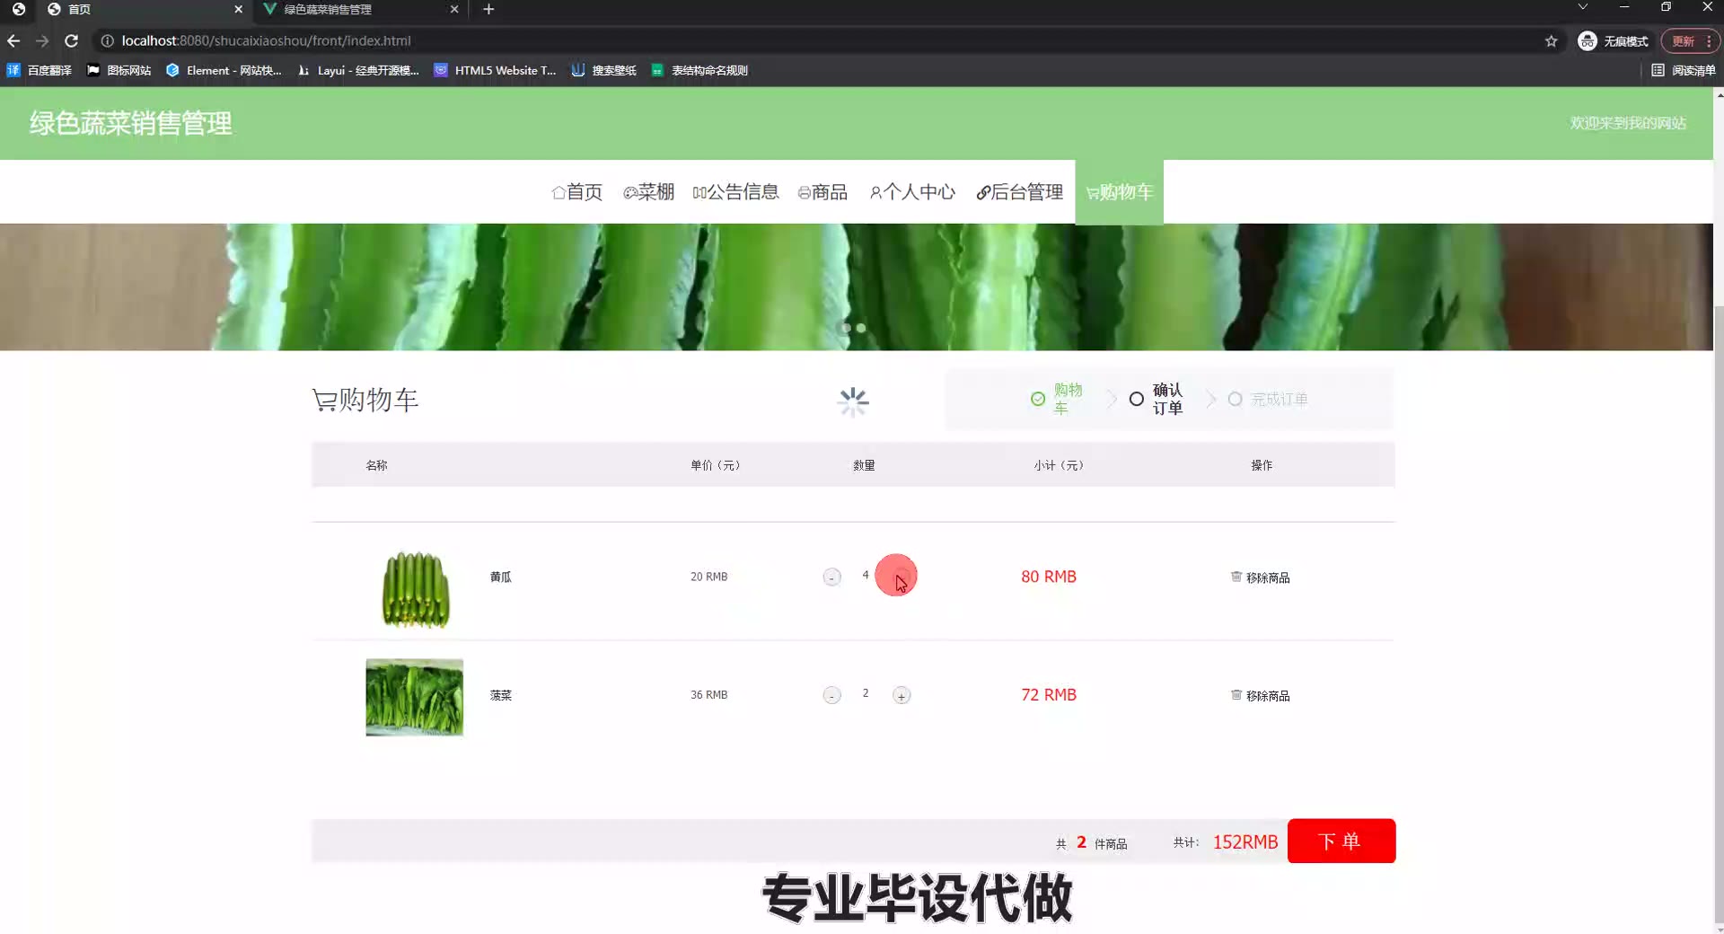Open the Element bookmark
The height and width of the screenshot is (934, 1724).
224,70
